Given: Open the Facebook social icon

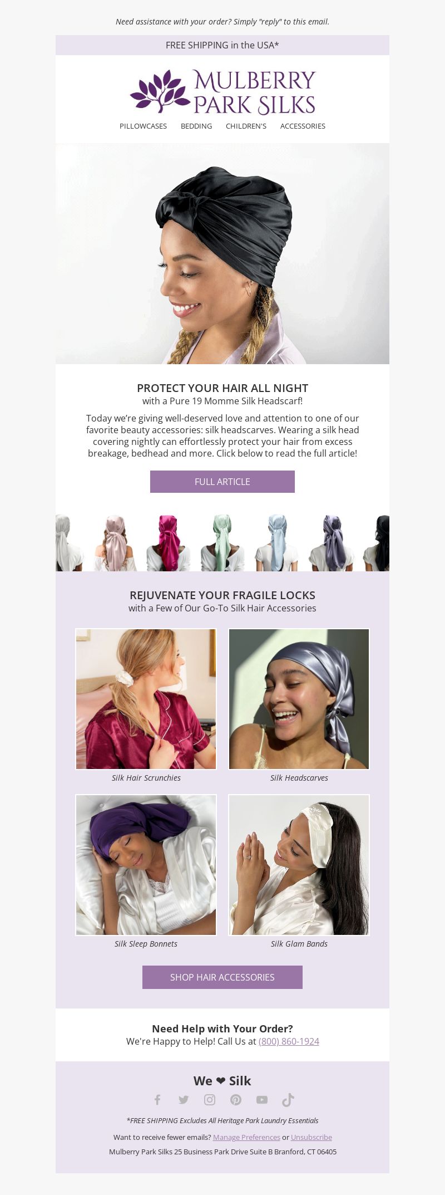Looking at the screenshot, I should point(157,1099).
